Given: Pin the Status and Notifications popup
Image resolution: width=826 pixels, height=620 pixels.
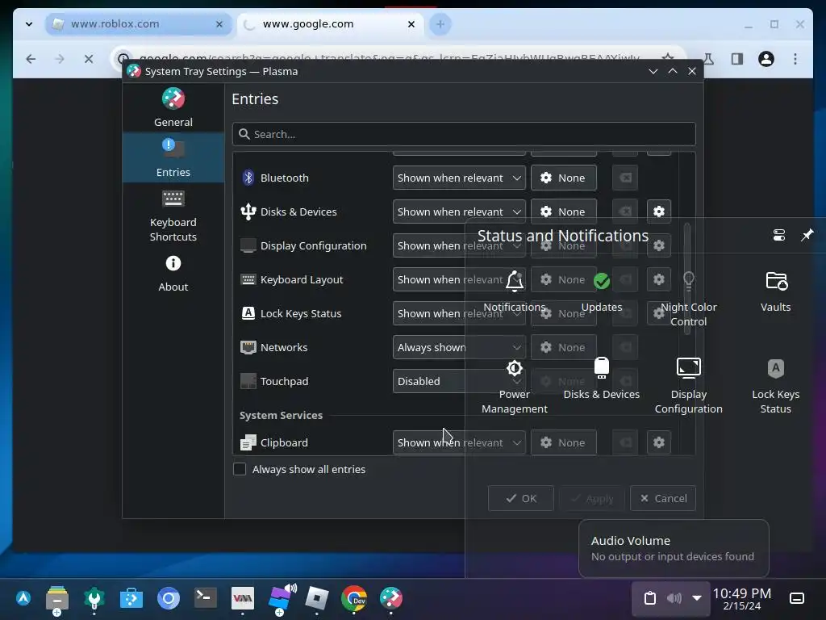Looking at the screenshot, I should (807, 235).
